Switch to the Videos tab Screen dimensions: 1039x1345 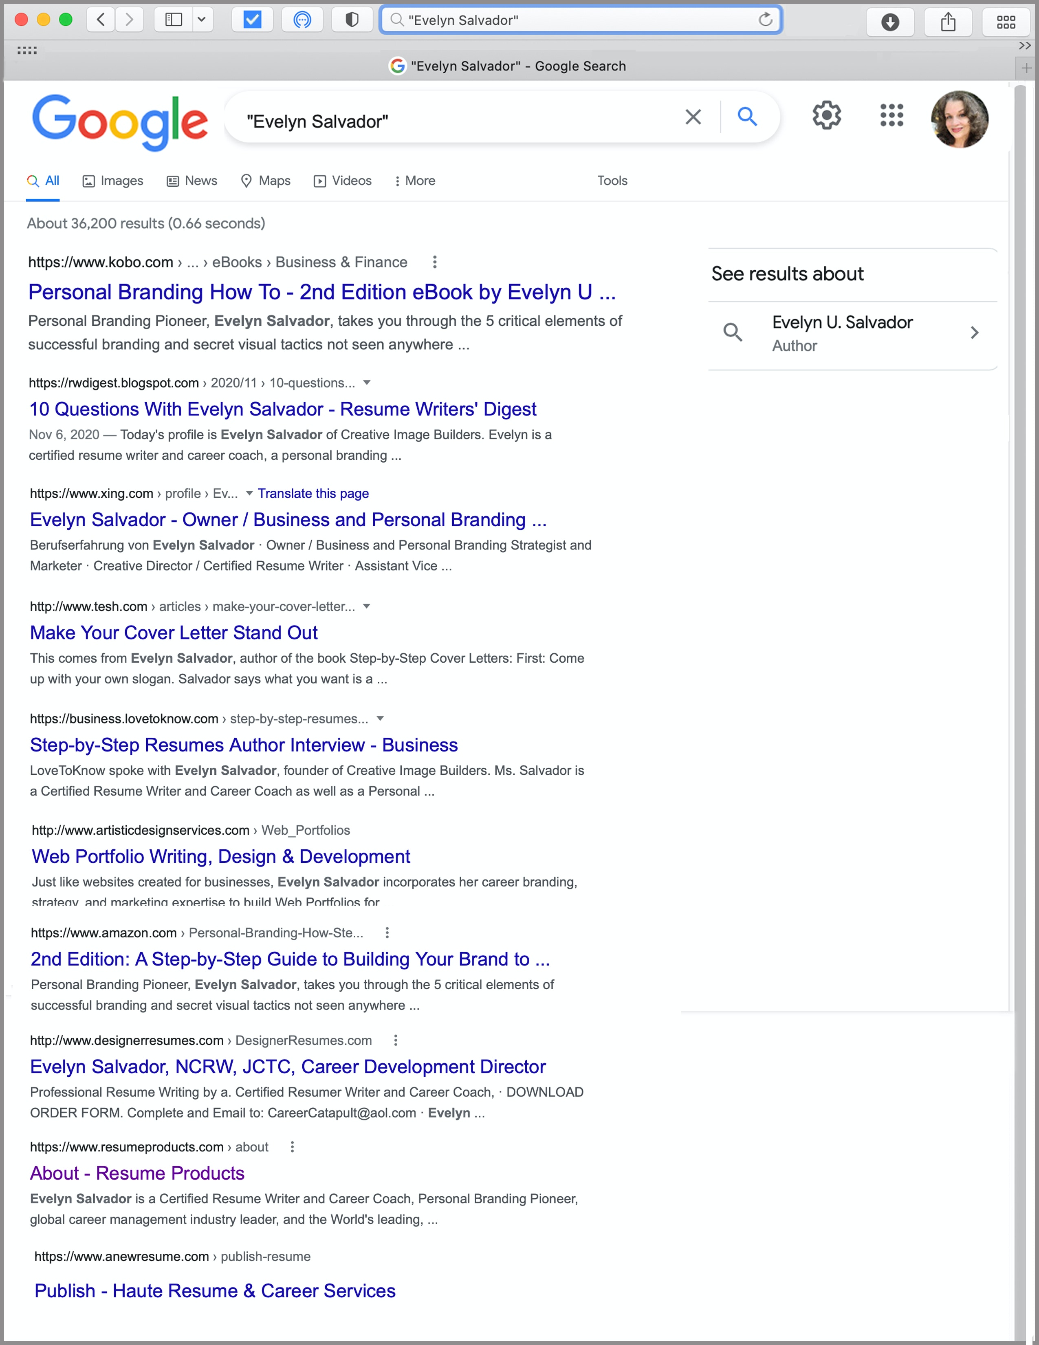(x=343, y=181)
